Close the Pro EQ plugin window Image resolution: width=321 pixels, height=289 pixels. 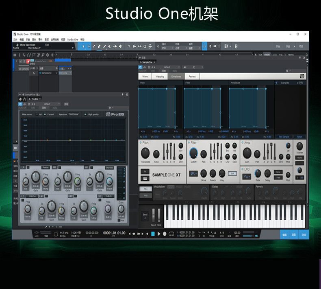pos(127,94)
